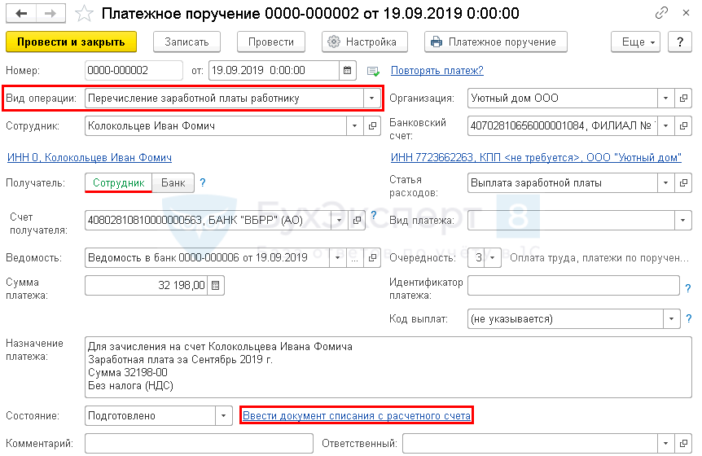Viewport: 702px width, 456px height.
Task: Add document to favorites with star icon
Action: point(84,13)
